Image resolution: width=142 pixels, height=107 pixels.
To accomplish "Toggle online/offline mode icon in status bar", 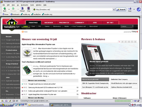I will (135, 101).
